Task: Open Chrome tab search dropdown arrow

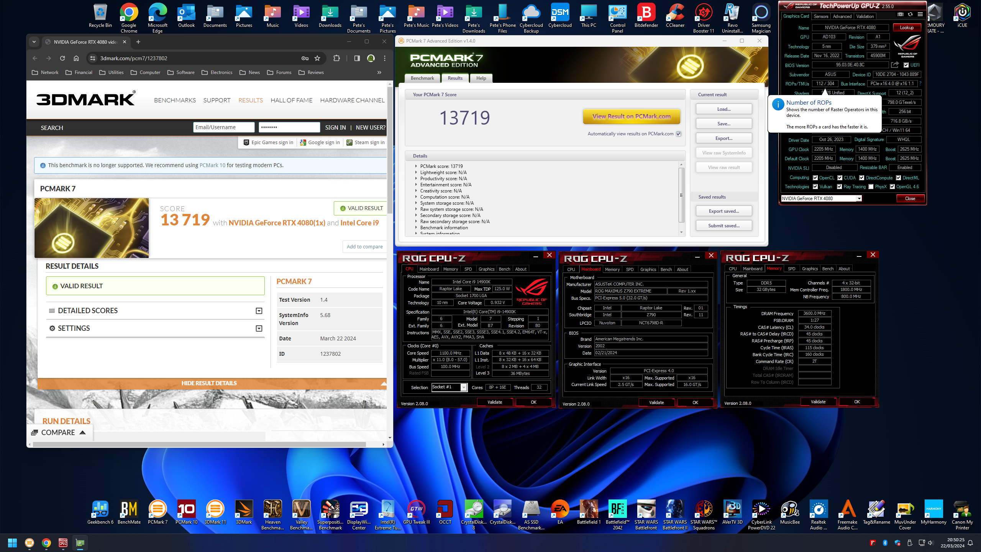Action: [34, 42]
